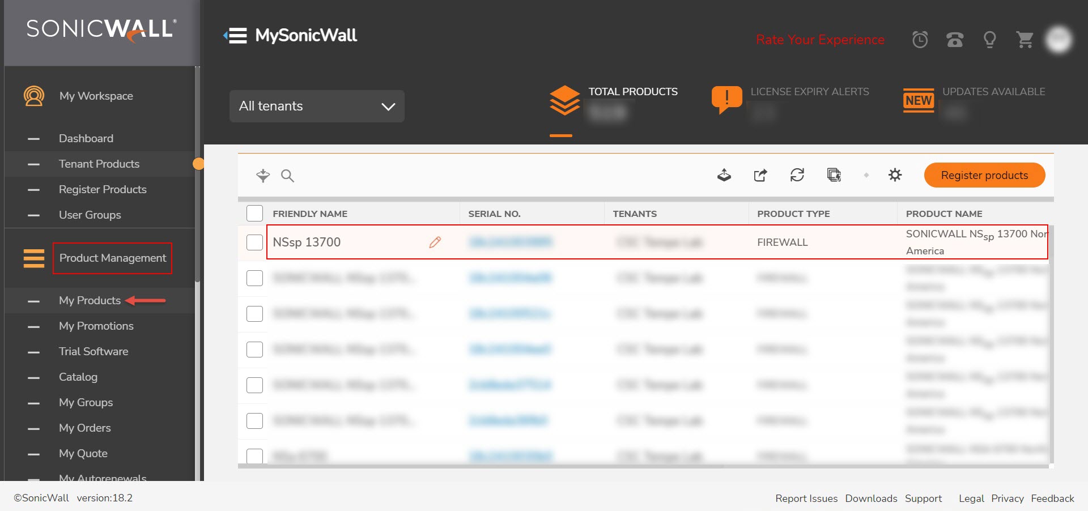This screenshot has width=1088, height=511.
Task: Open the Report Issues footer link
Action: point(806,499)
